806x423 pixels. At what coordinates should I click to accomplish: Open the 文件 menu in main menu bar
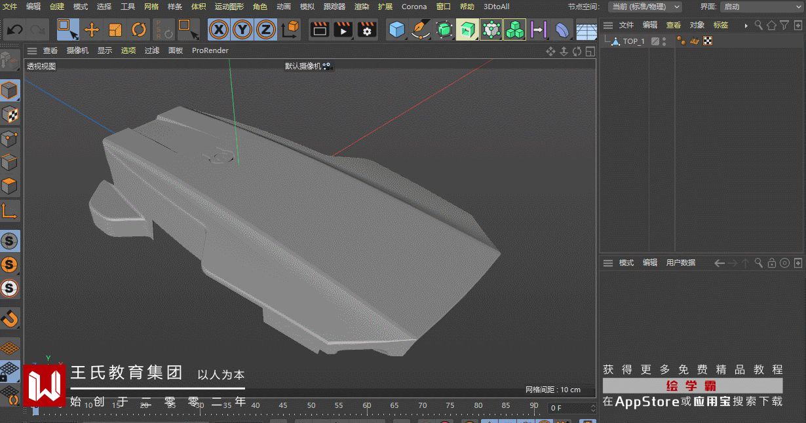click(10, 7)
